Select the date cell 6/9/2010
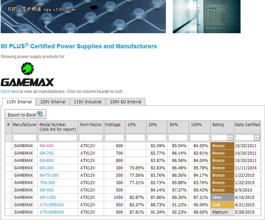This screenshot has width=265, height=220. [247, 190]
